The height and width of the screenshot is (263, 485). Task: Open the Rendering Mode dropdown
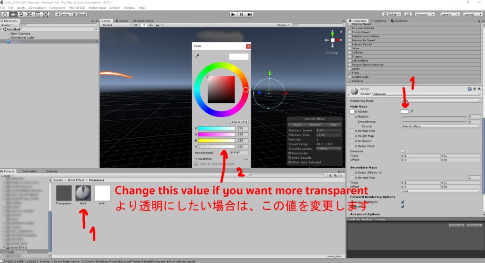pos(440,101)
